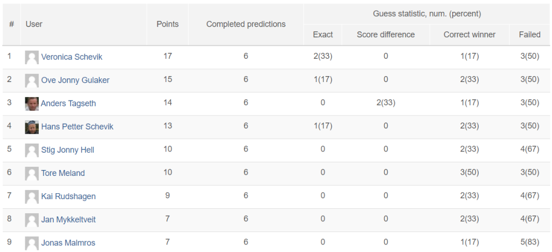This screenshot has width=552, height=252.
Task: Visit Anders Tagseth's user page
Action: click(x=68, y=103)
